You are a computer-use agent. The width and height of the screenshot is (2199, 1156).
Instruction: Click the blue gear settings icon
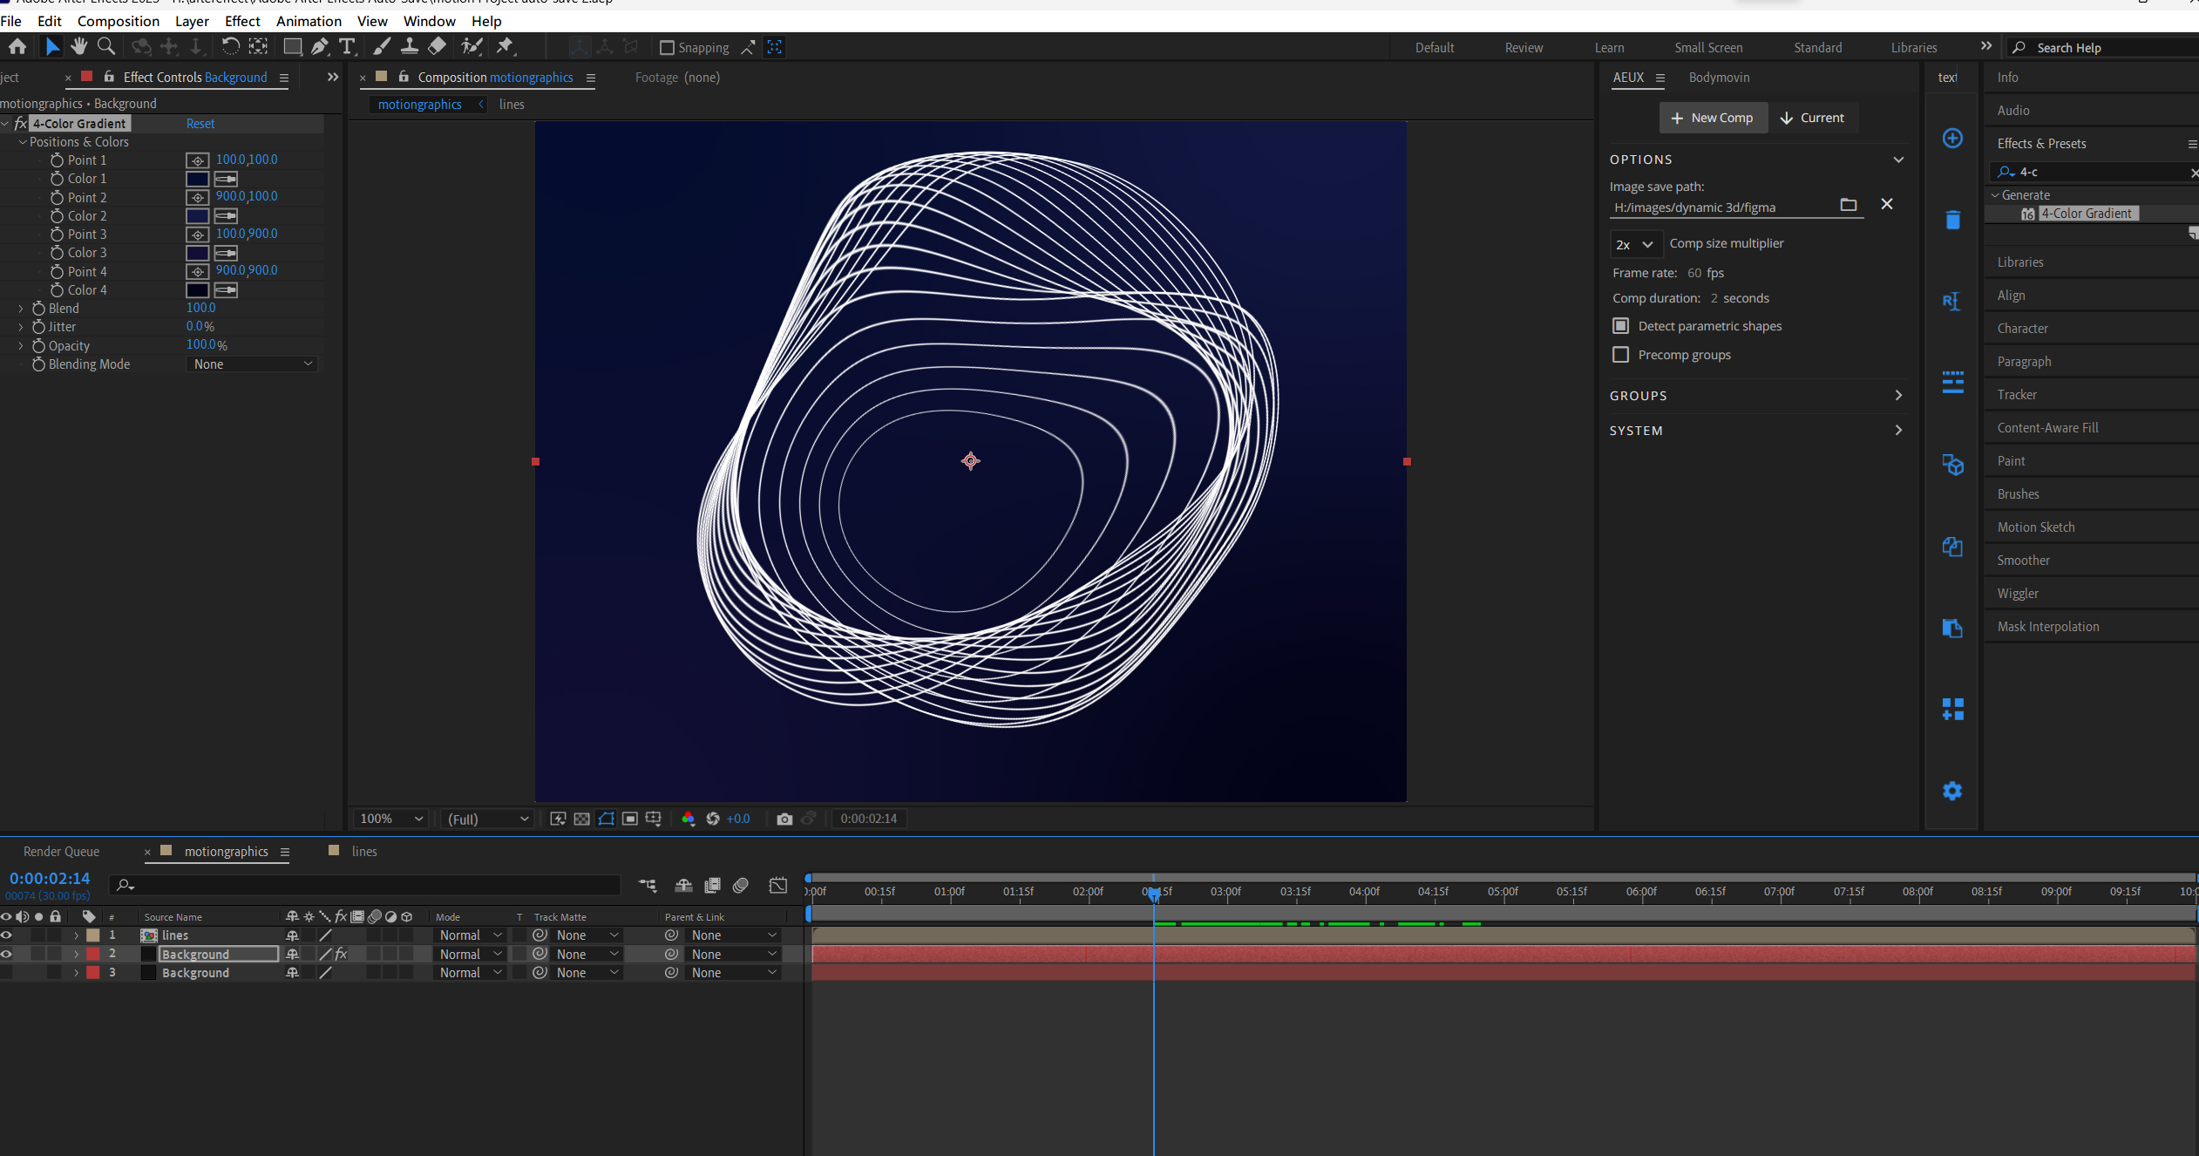(1952, 791)
